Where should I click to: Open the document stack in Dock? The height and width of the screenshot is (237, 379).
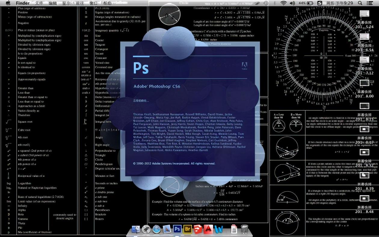[234, 229]
